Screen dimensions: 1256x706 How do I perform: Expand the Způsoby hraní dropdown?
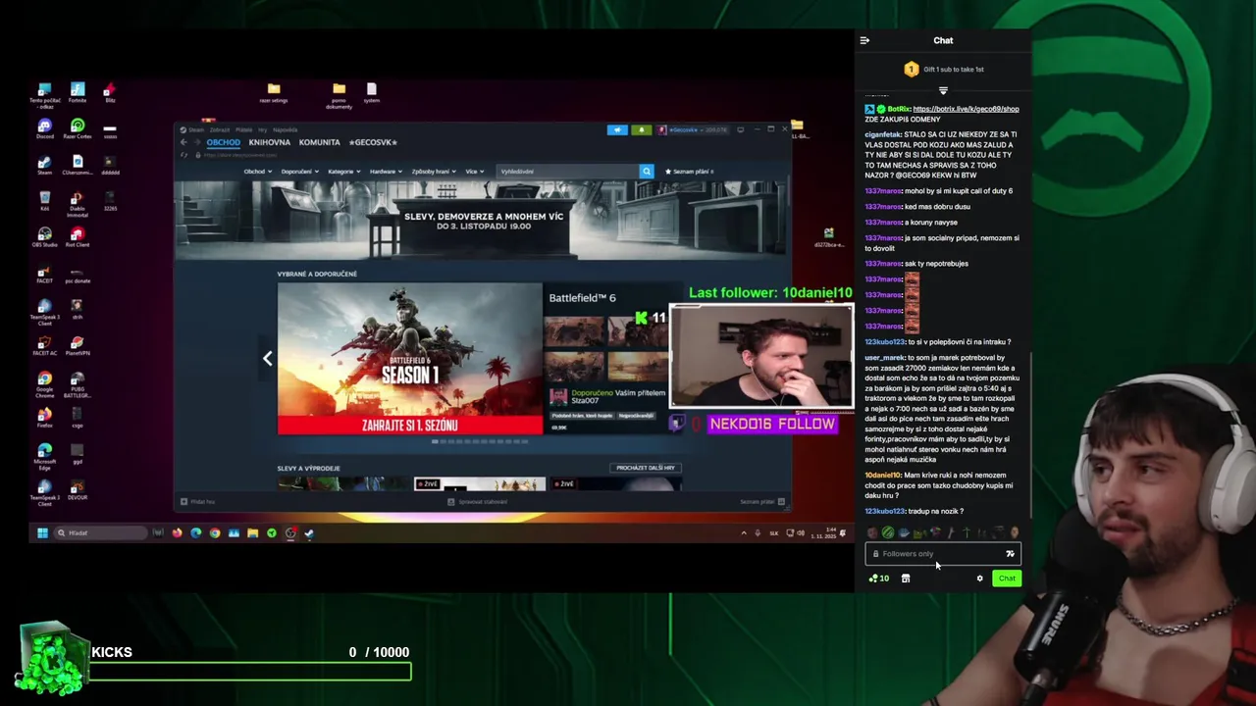tap(434, 172)
